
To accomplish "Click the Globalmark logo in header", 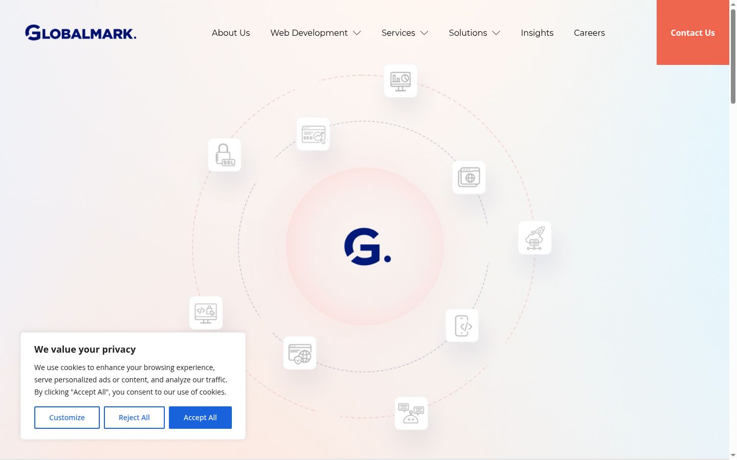I will click(81, 33).
